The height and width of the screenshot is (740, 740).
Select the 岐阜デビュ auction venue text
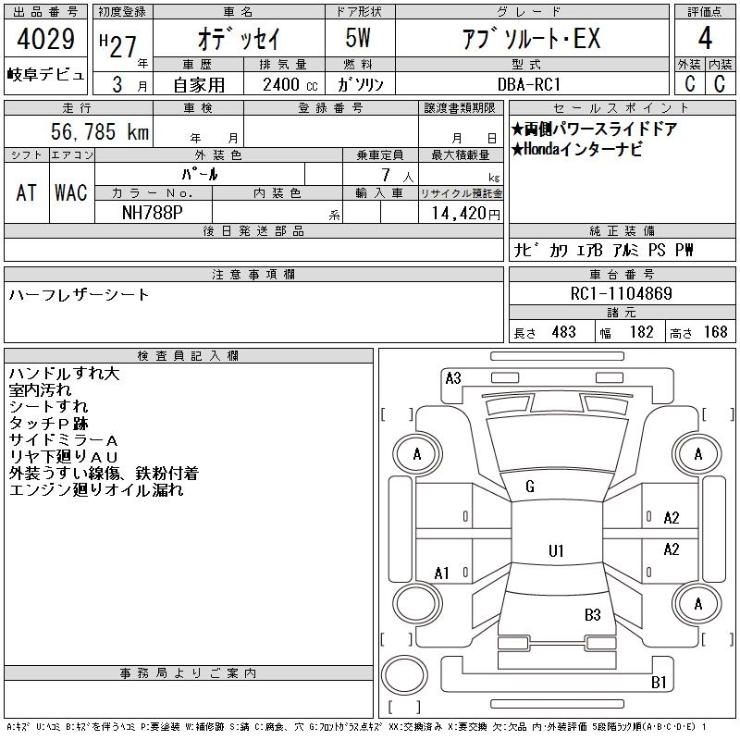coord(45,75)
